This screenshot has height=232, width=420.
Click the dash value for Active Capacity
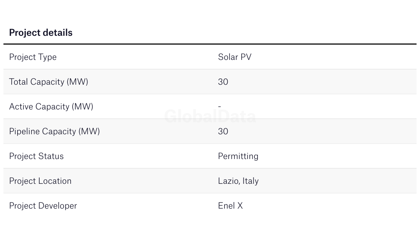220,106
